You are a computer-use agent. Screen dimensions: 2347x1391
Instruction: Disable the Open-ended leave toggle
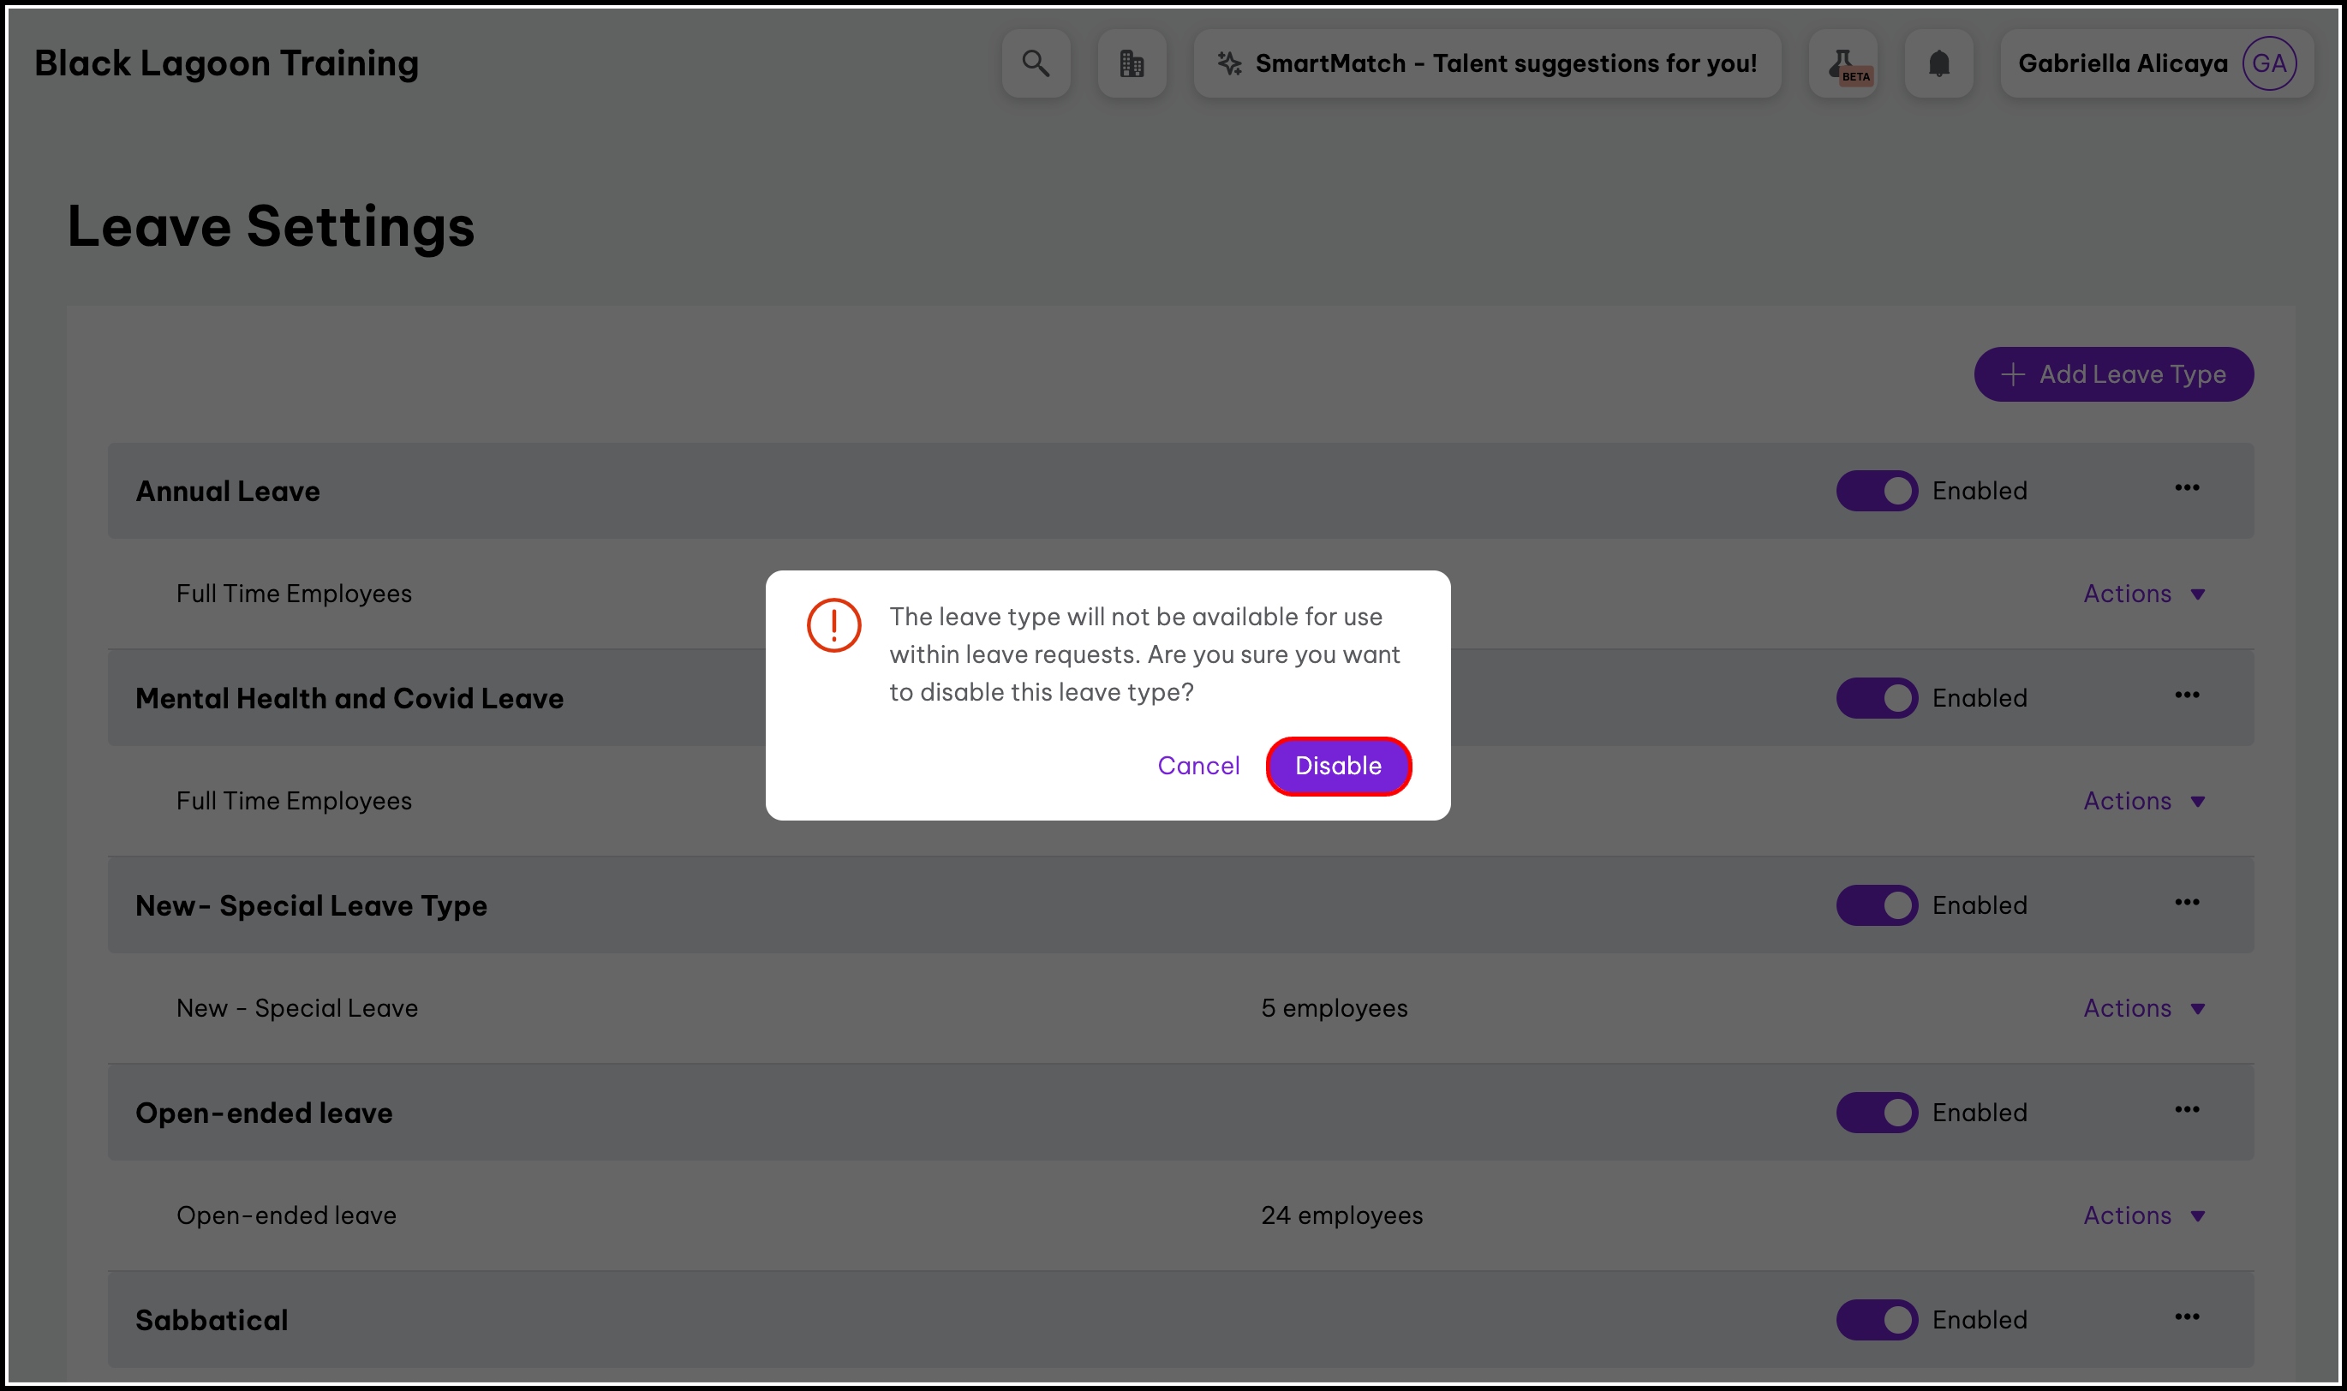pyautogui.click(x=1877, y=1113)
